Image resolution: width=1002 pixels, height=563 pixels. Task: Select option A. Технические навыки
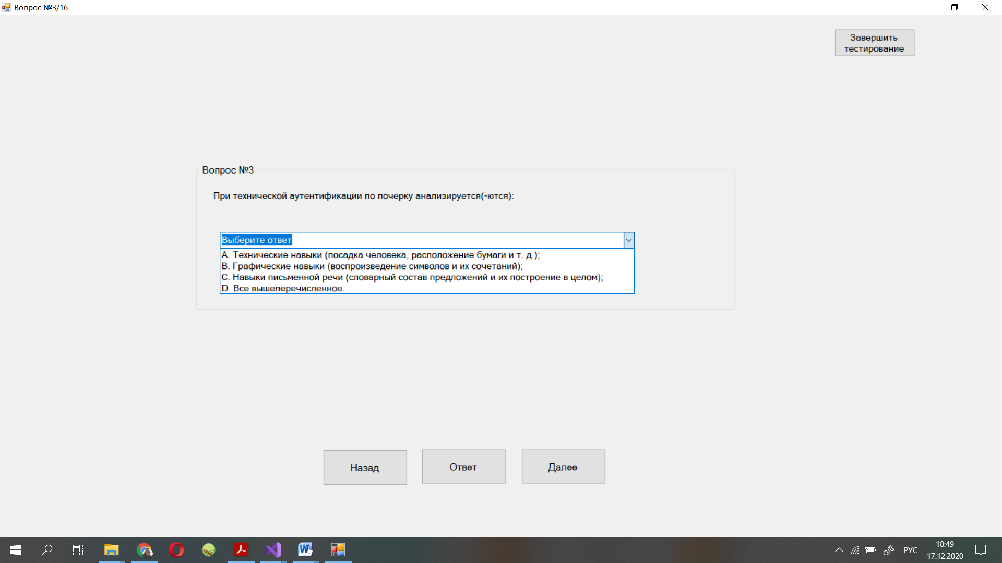pyautogui.click(x=427, y=255)
